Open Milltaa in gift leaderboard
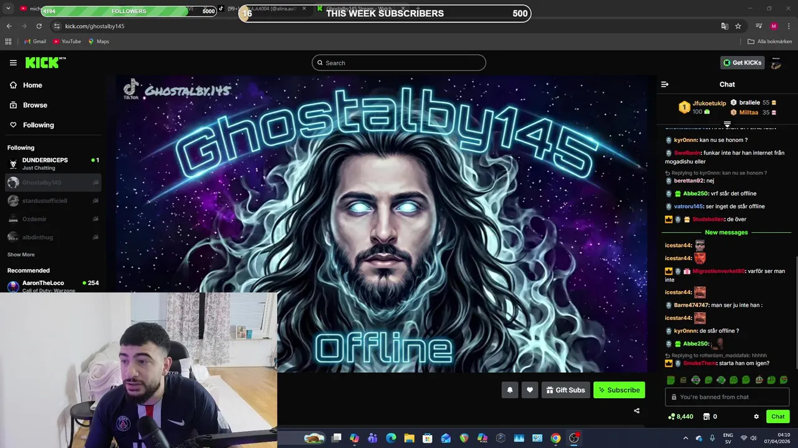Screen dimensions: 798x448 point(749,113)
